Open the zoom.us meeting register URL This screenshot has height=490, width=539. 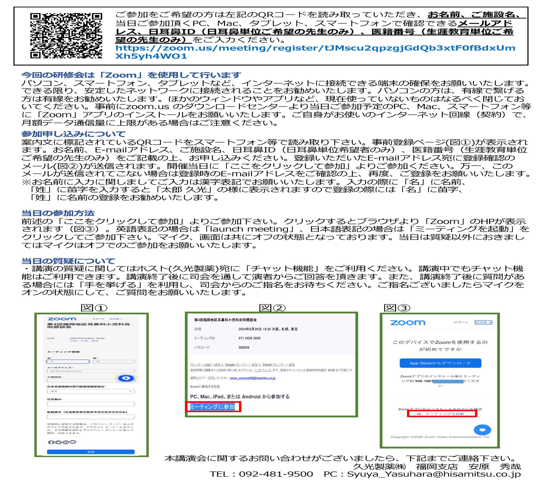click(315, 52)
